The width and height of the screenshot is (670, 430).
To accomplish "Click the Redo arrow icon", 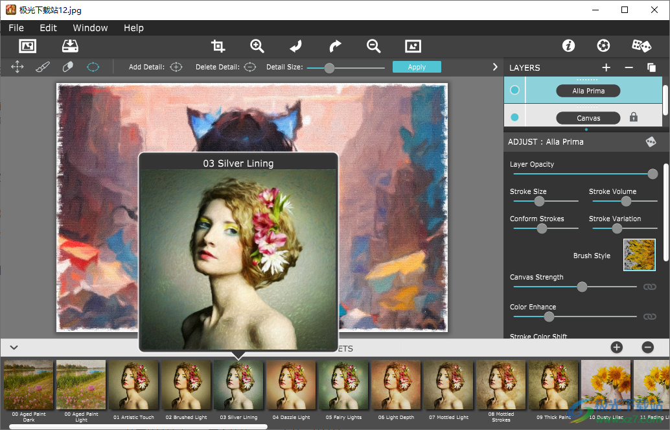I will [334, 46].
